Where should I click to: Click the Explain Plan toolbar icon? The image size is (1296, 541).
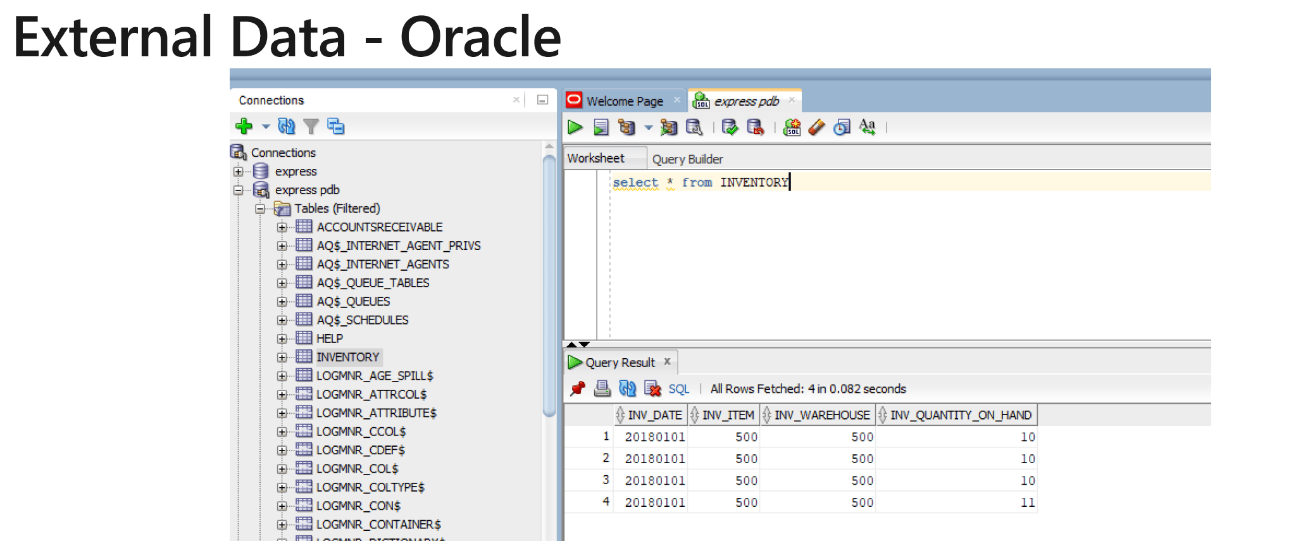coord(626,127)
